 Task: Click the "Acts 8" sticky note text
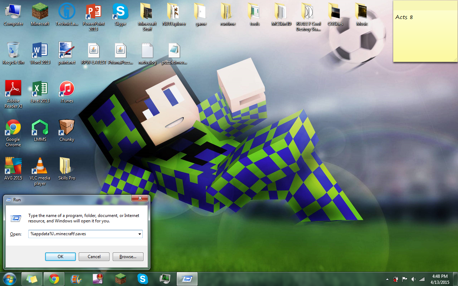click(404, 17)
